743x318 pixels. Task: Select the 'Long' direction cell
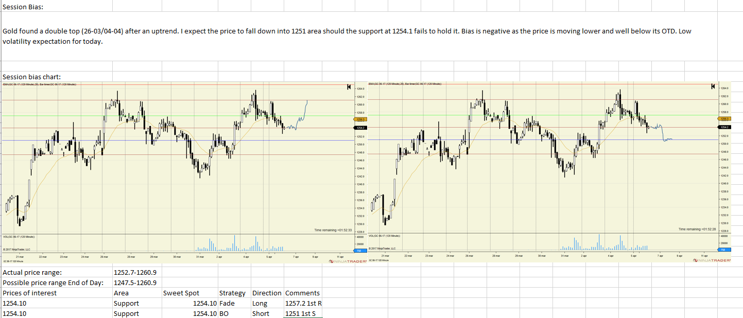tap(267, 303)
